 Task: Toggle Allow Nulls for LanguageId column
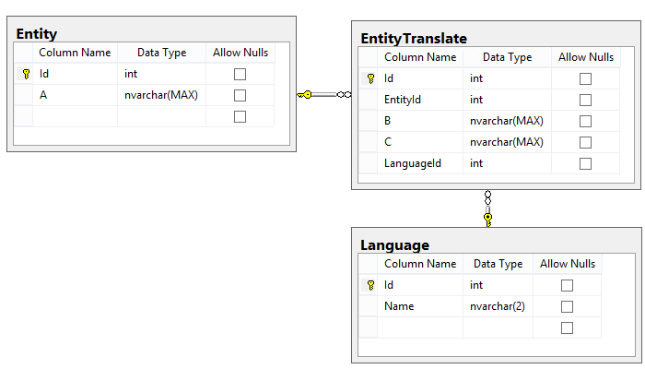(x=585, y=163)
